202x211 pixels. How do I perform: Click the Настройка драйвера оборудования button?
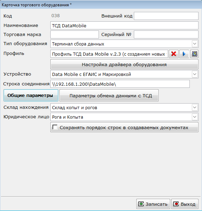(124, 64)
